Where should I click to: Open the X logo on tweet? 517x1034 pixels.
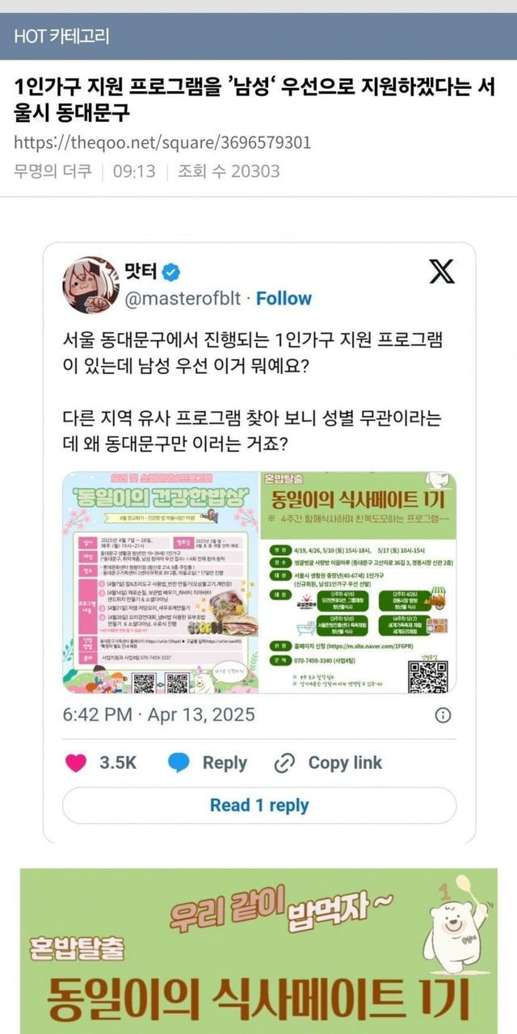click(x=441, y=271)
